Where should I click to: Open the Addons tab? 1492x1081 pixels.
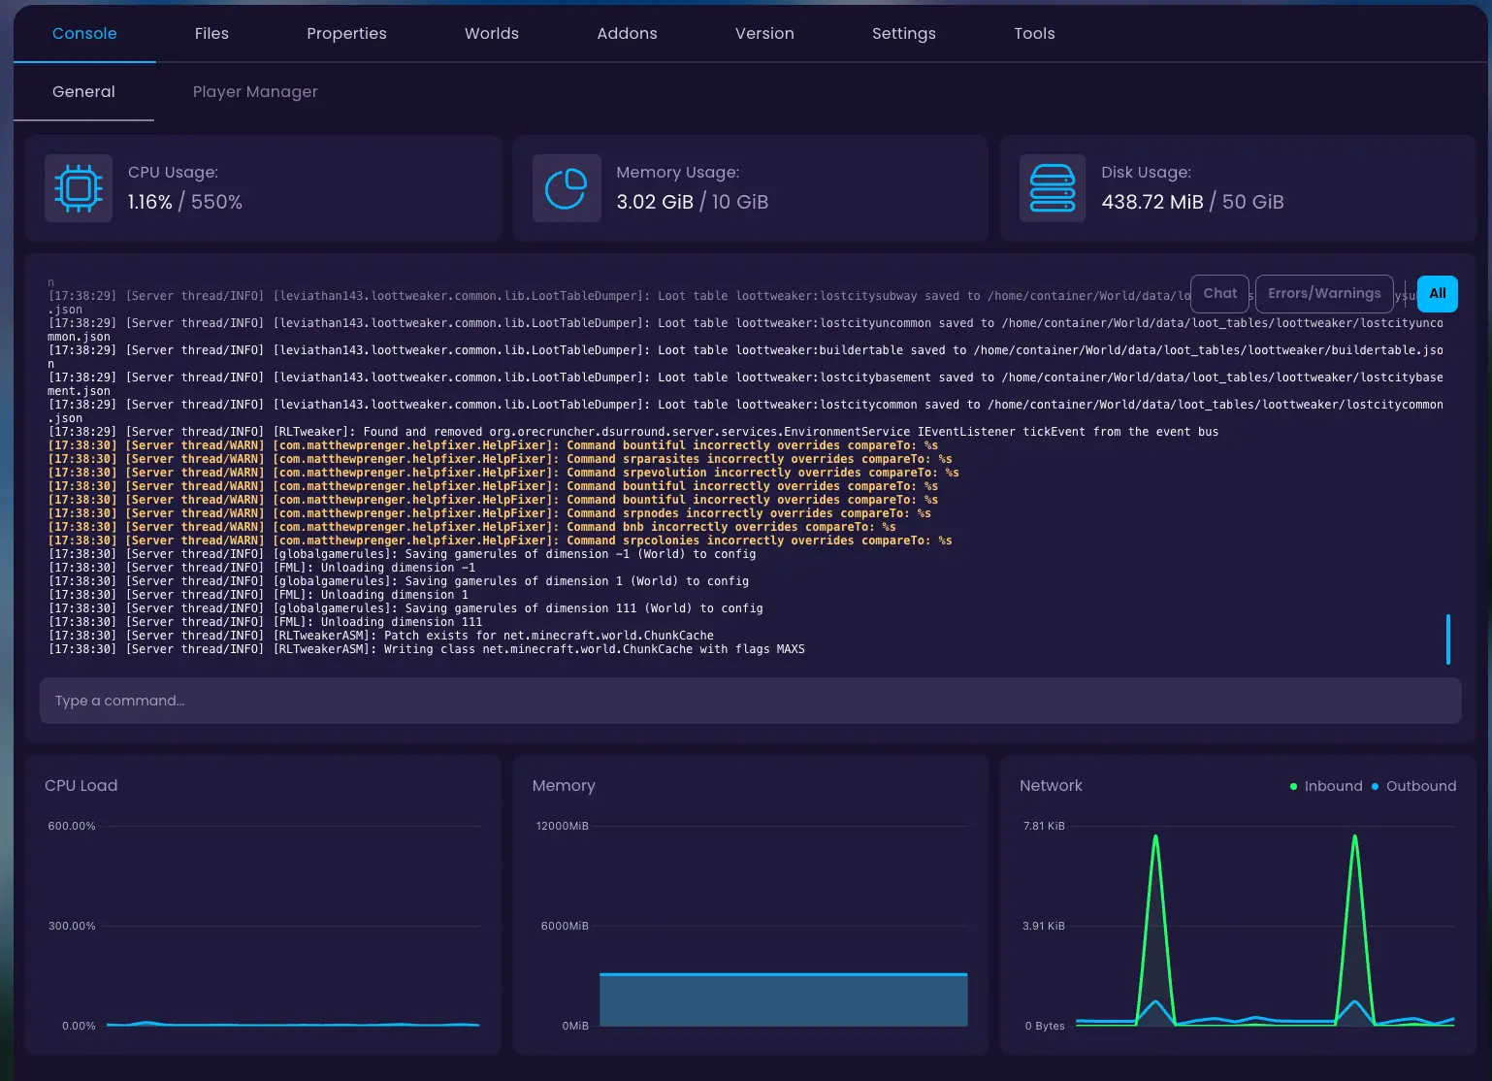pyautogui.click(x=627, y=33)
